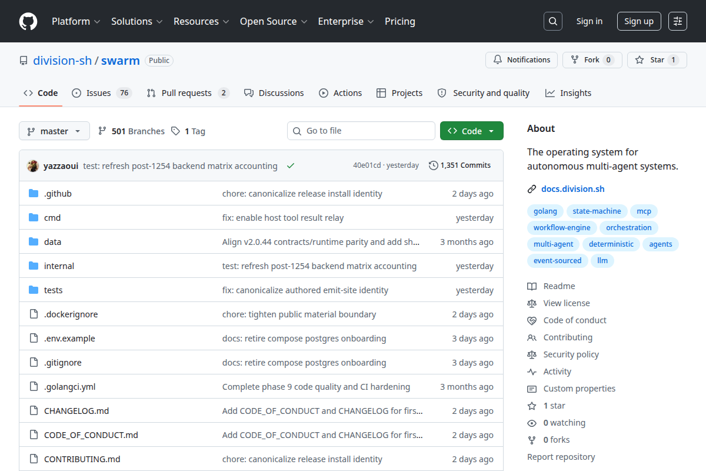Open commit 'fix: enable host tool result relay'
Screen dimensions: 706x471
tap(283, 218)
